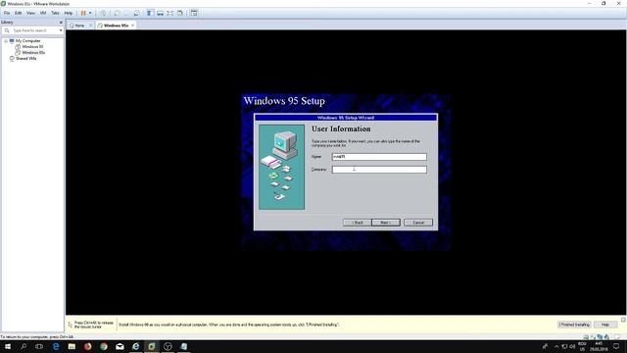Viewport: 627px width, 353px height.
Task: Open the Edit menu
Action: (18, 13)
